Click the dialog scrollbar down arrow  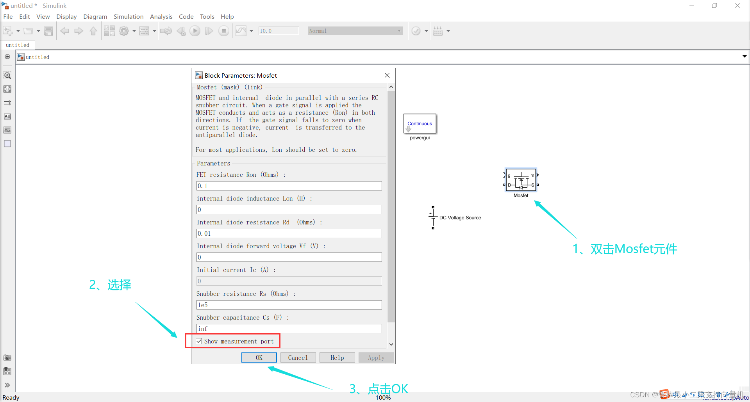pos(391,344)
